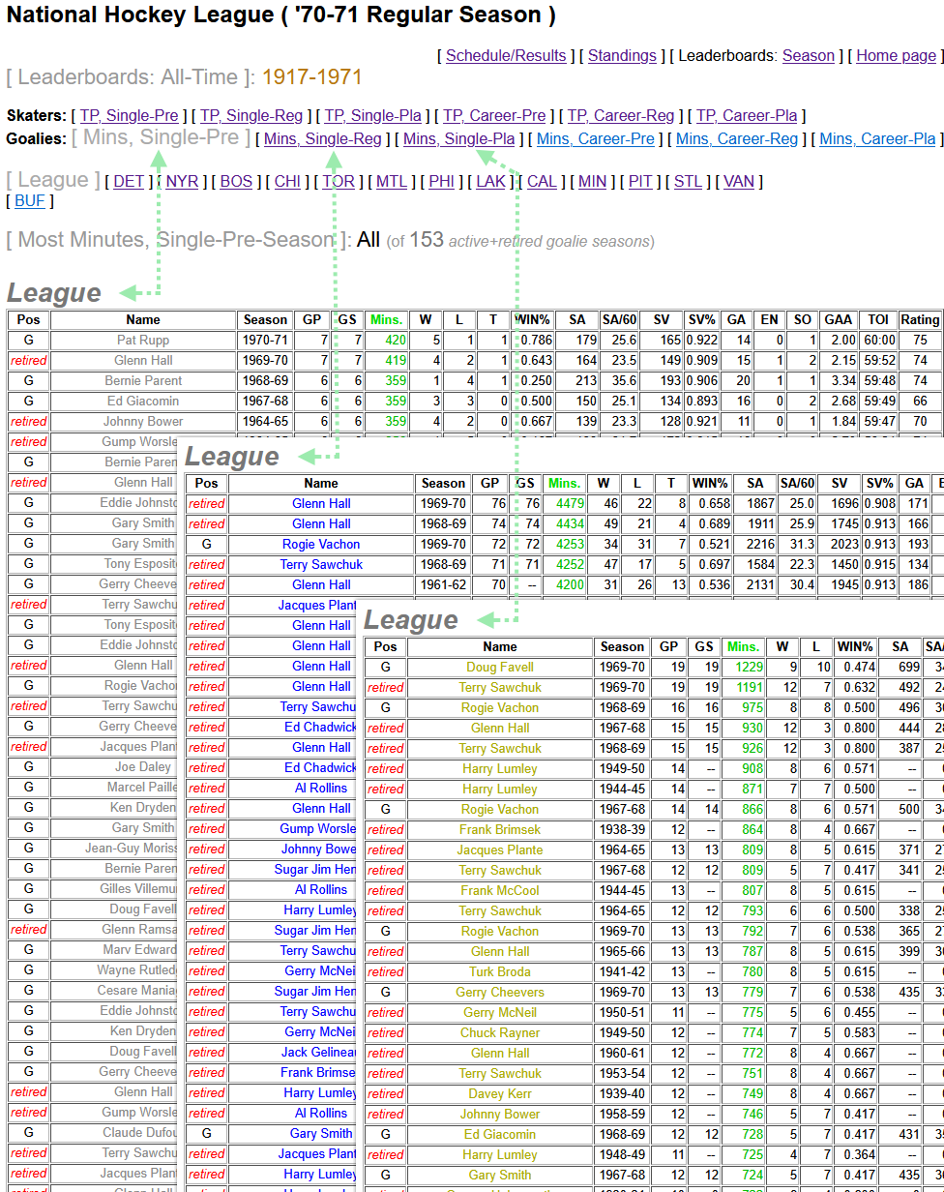Open Frank Brimsek in the 1938-39 row
This screenshot has height=1192, width=944.
500,830
